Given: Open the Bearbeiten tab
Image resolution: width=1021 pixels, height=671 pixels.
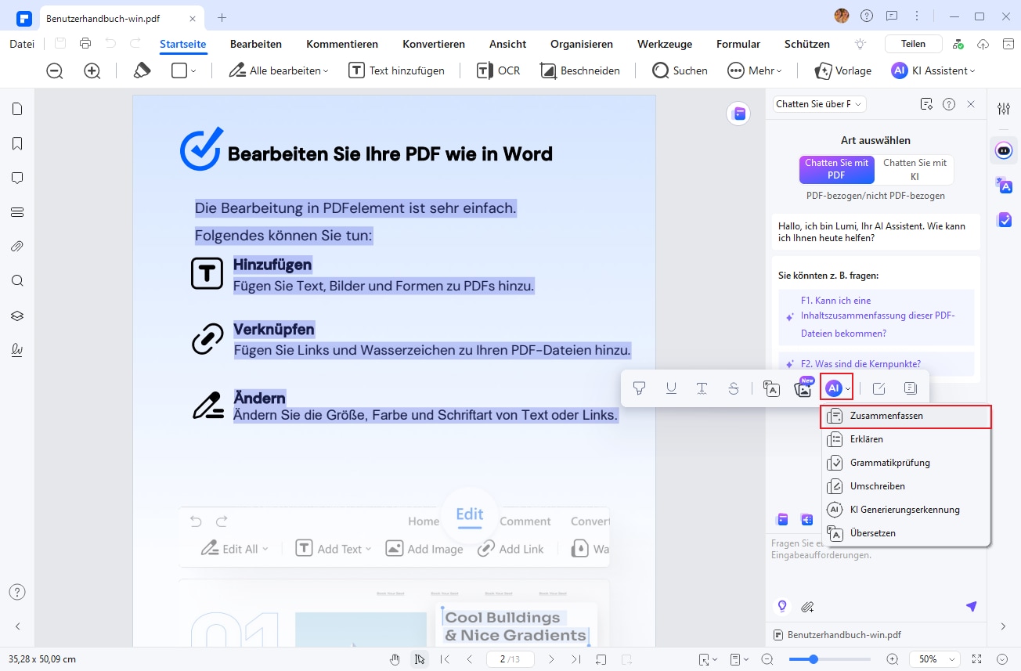Looking at the screenshot, I should [256, 44].
